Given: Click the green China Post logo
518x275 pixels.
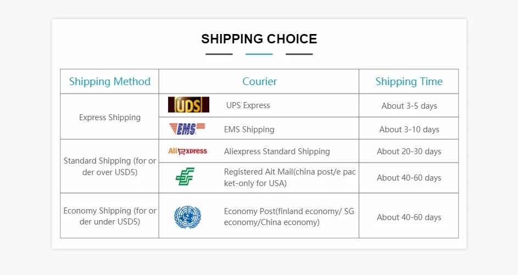Looking at the screenshot, I should click(185, 177).
